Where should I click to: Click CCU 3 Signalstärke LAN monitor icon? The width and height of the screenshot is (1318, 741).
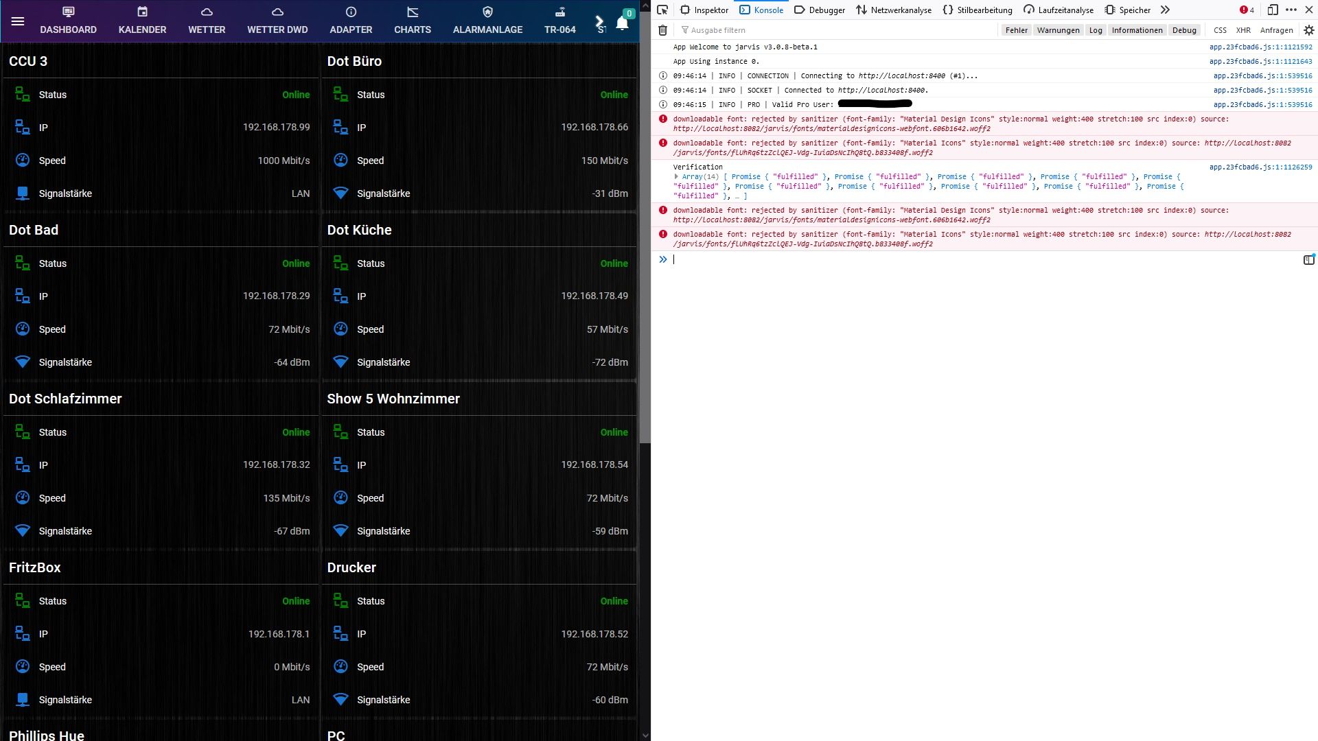pyautogui.click(x=23, y=193)
